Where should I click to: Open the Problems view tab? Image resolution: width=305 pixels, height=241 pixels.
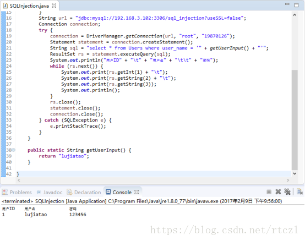coord(17,192)
